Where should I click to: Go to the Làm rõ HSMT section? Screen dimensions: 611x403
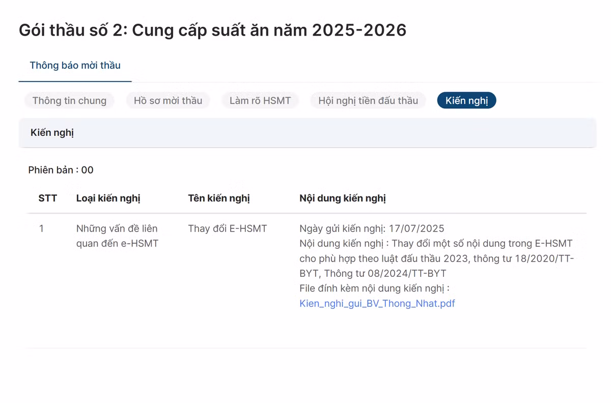[260, 101]
